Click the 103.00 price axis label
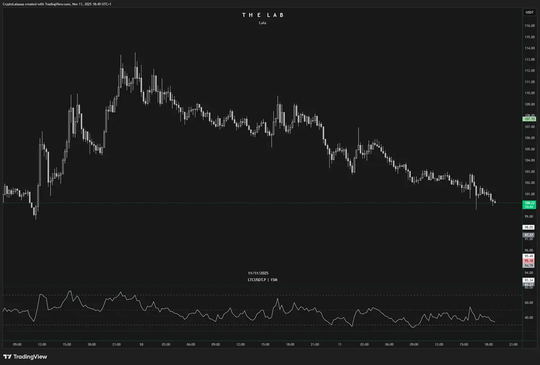 pos(529,171)
